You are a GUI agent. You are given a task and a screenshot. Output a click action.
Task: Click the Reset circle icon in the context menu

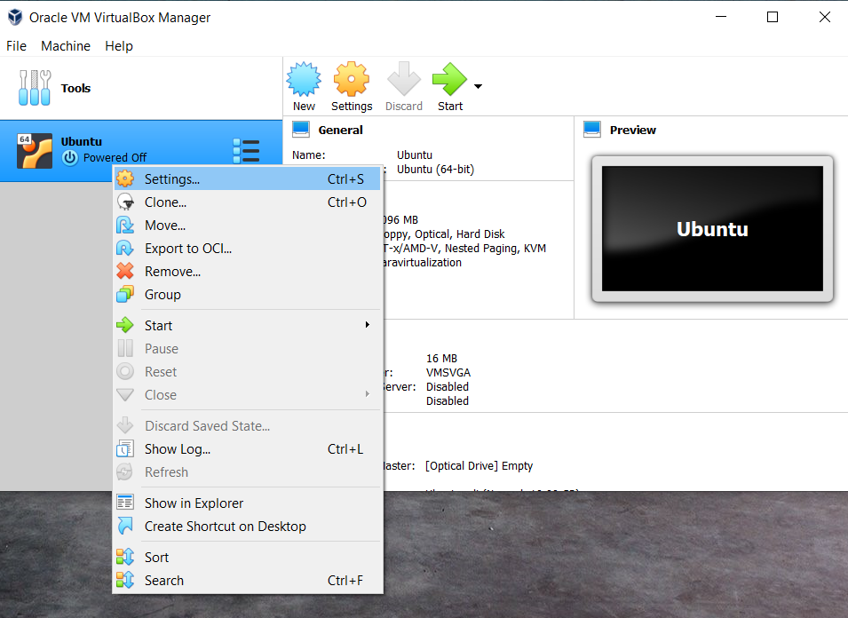coord(125,371)
